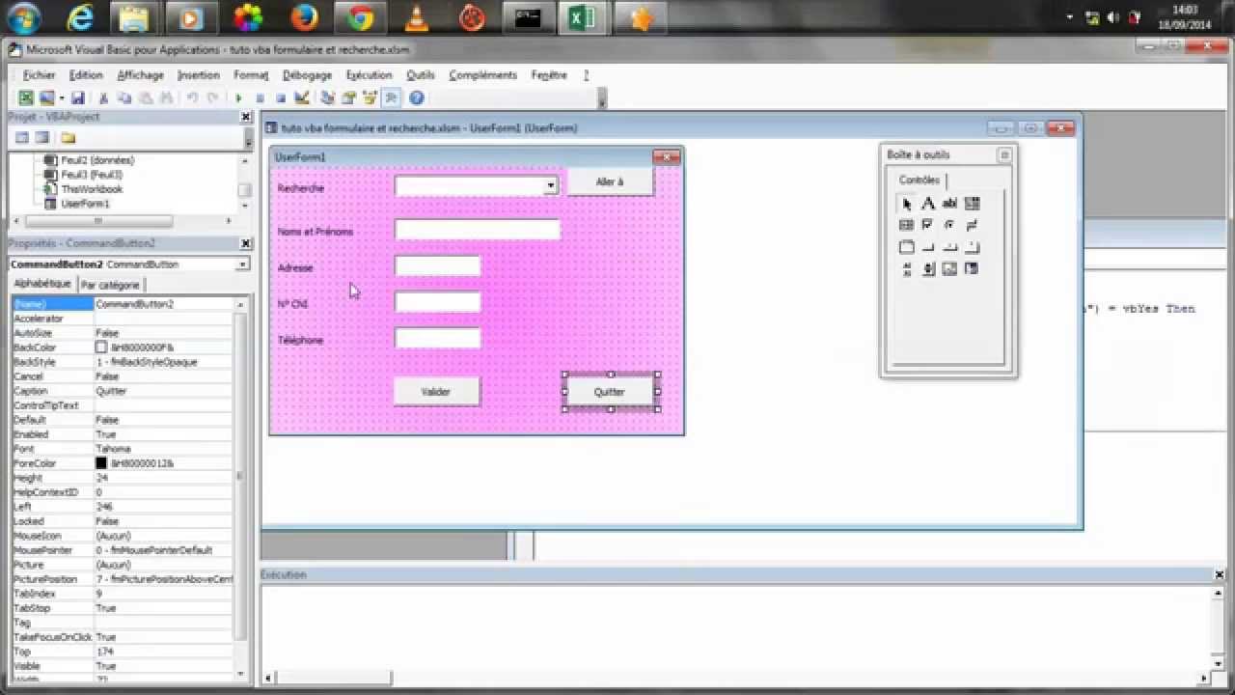The image size is (1235, 695).
Task: Select the ComboBox tool in toolbox
Action: click(x=972, y=204)
